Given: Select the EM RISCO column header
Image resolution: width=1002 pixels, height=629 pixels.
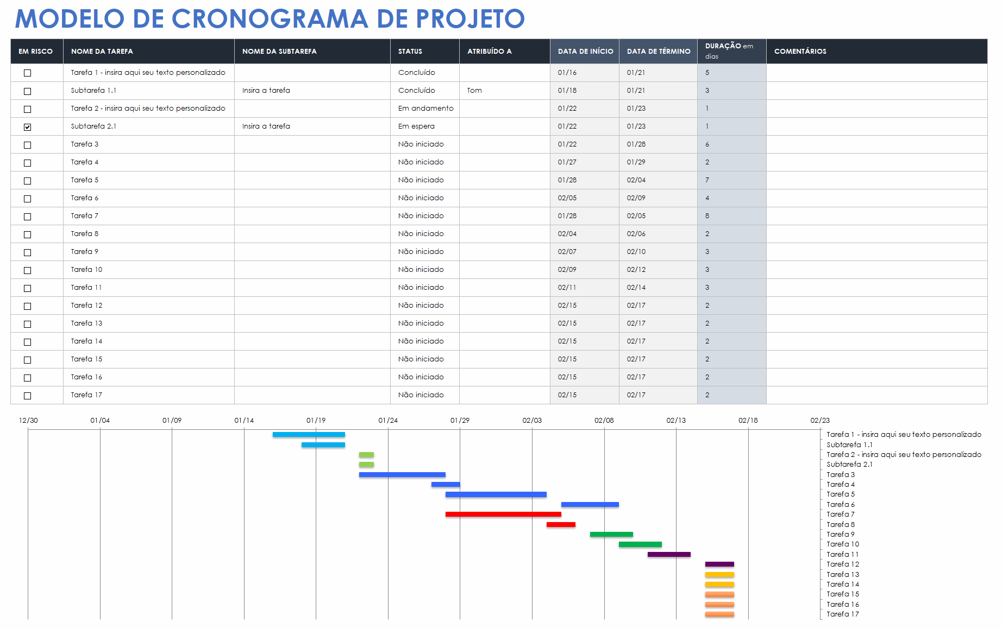Looking at the screenshot, I should coord(37,51).
